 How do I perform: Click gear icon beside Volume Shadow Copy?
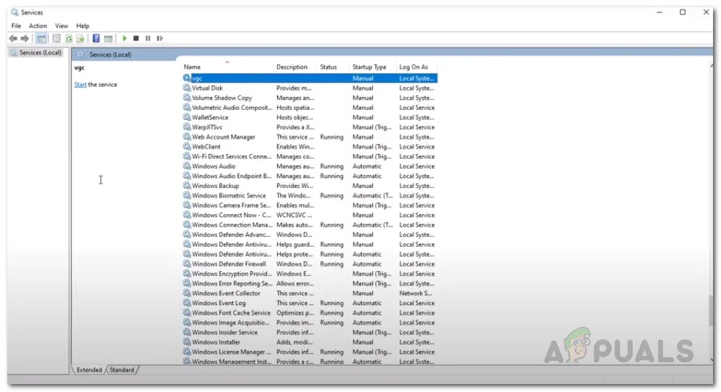(187, 98)
